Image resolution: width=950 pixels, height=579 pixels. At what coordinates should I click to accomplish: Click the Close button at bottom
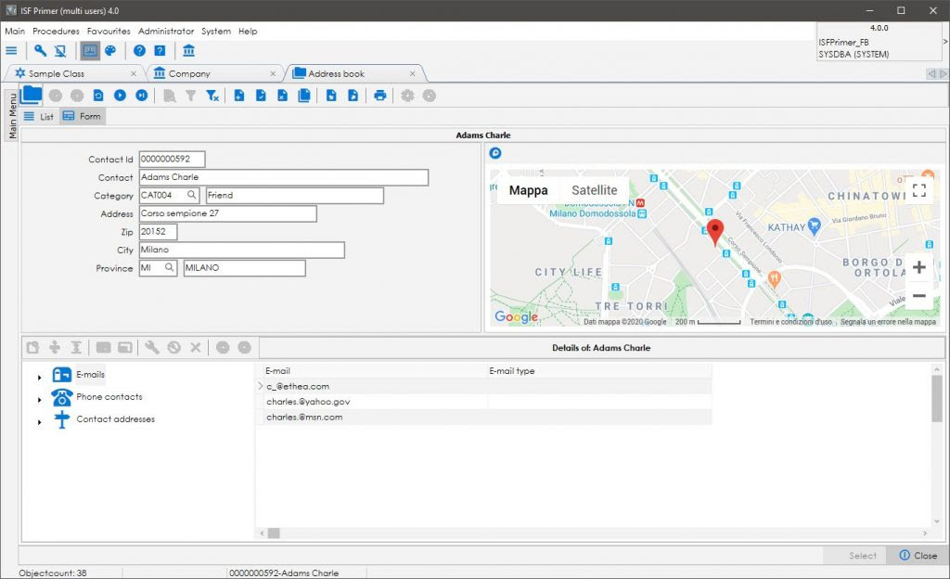[918, 556]
